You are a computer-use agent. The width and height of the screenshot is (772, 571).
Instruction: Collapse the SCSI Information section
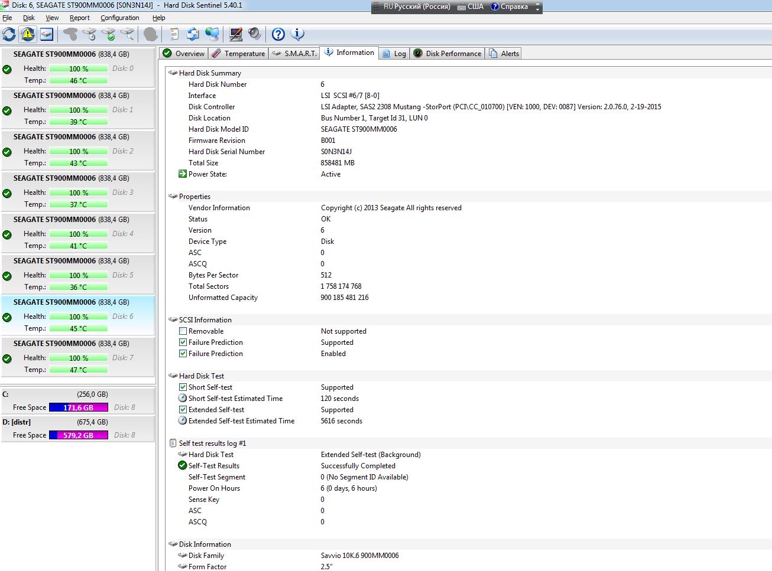(x=173, y=319)
